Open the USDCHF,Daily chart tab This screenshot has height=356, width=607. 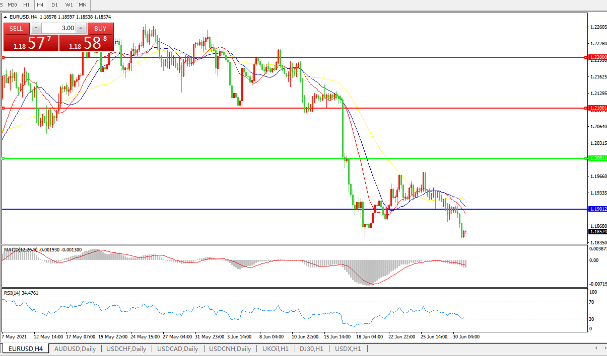tap(126, 348)
